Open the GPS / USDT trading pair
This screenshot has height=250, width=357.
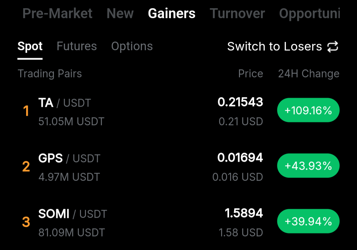tap(69, 159)
